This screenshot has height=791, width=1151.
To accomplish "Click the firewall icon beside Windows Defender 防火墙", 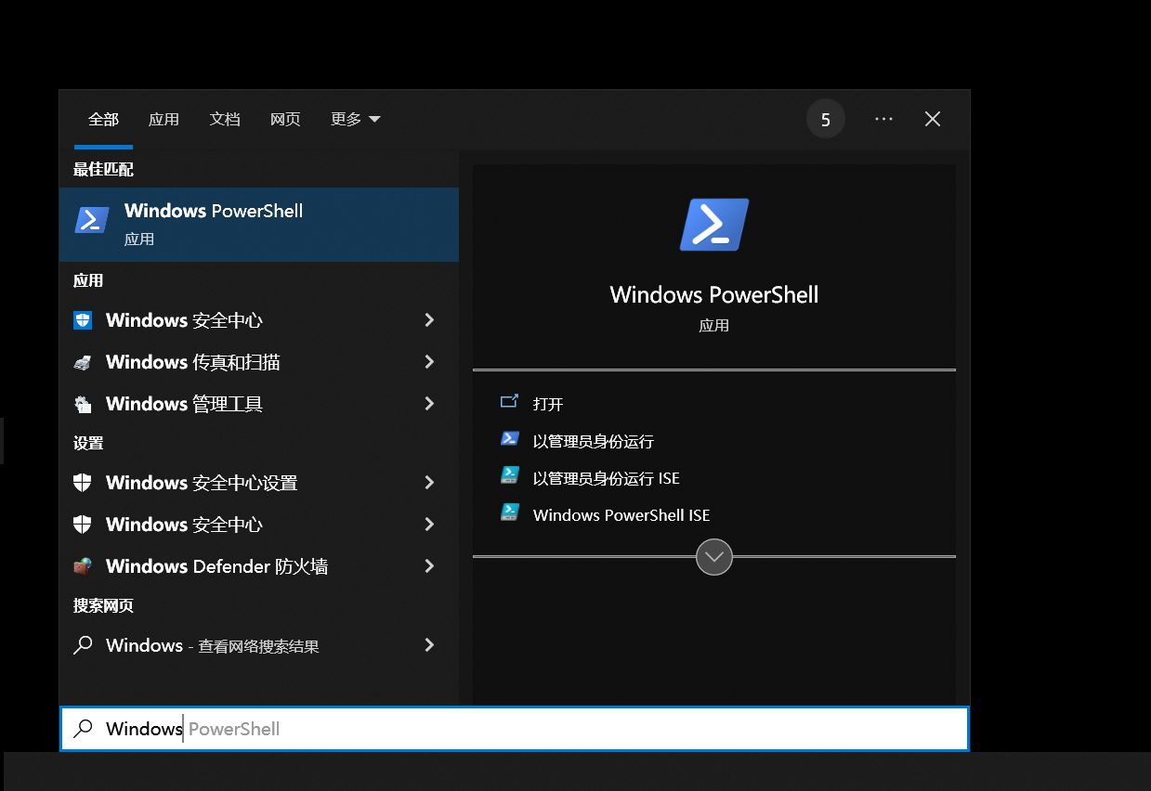I will tap(84, 566).
